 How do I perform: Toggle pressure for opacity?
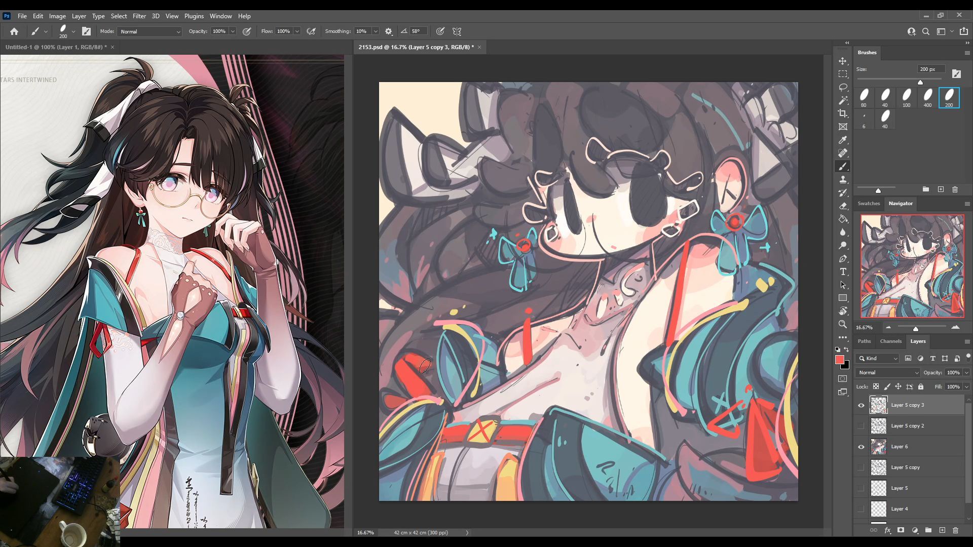(247, 31)
